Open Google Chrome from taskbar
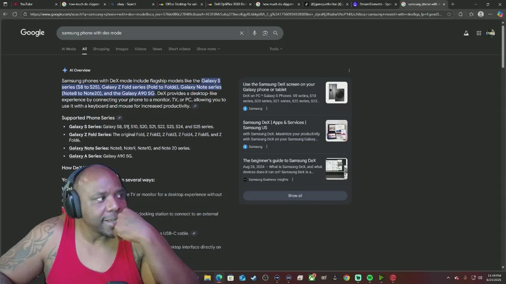Image resolution: width=506 pixels, height=284 pixels. (347, 278)
